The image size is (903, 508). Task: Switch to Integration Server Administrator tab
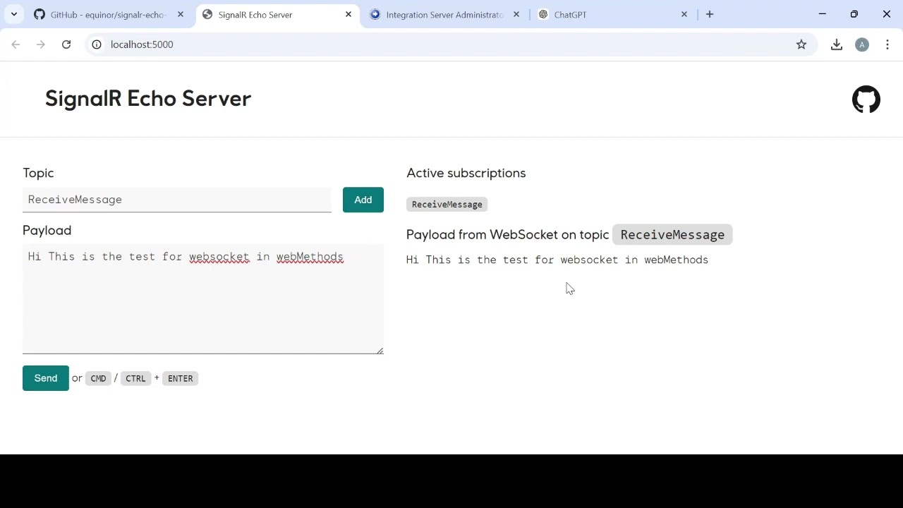tap(445, 14)
